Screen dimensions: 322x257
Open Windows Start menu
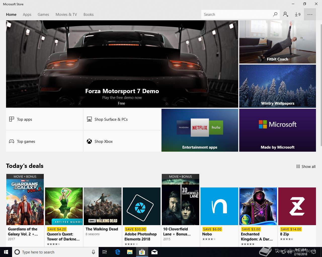pos(6,252)
